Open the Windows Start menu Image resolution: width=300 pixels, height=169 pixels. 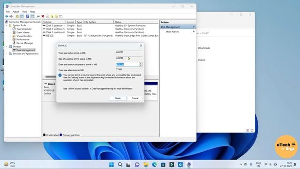[x=112, y=164]
